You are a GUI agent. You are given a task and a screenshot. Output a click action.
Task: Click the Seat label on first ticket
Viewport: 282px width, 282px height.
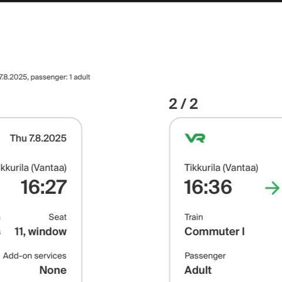click(58, 217)
